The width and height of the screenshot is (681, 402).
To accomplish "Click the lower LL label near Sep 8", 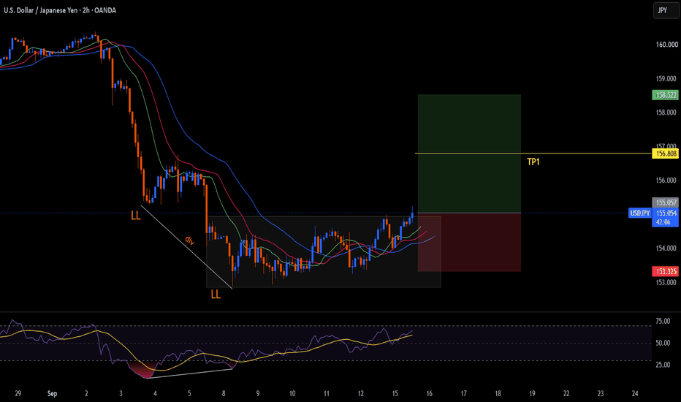I will point(216,295).
